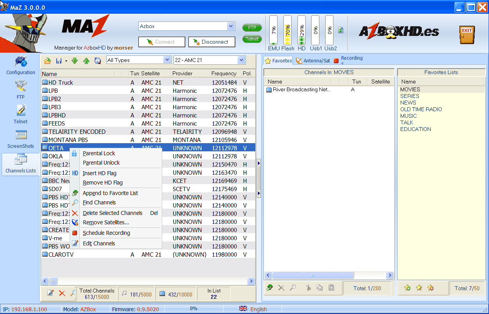Screen dimensions: 489x314
Task: Click the HD usage gauge showing 29%
Action: (301, 30)
